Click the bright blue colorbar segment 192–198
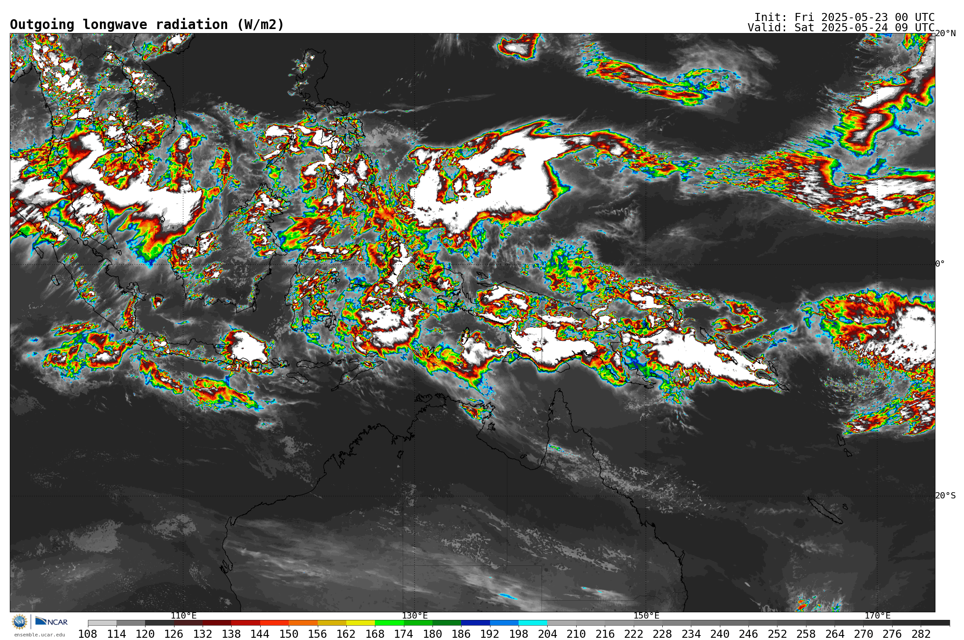Image resolution: width=964 pixels, height=640 pixels. (504, 623)
